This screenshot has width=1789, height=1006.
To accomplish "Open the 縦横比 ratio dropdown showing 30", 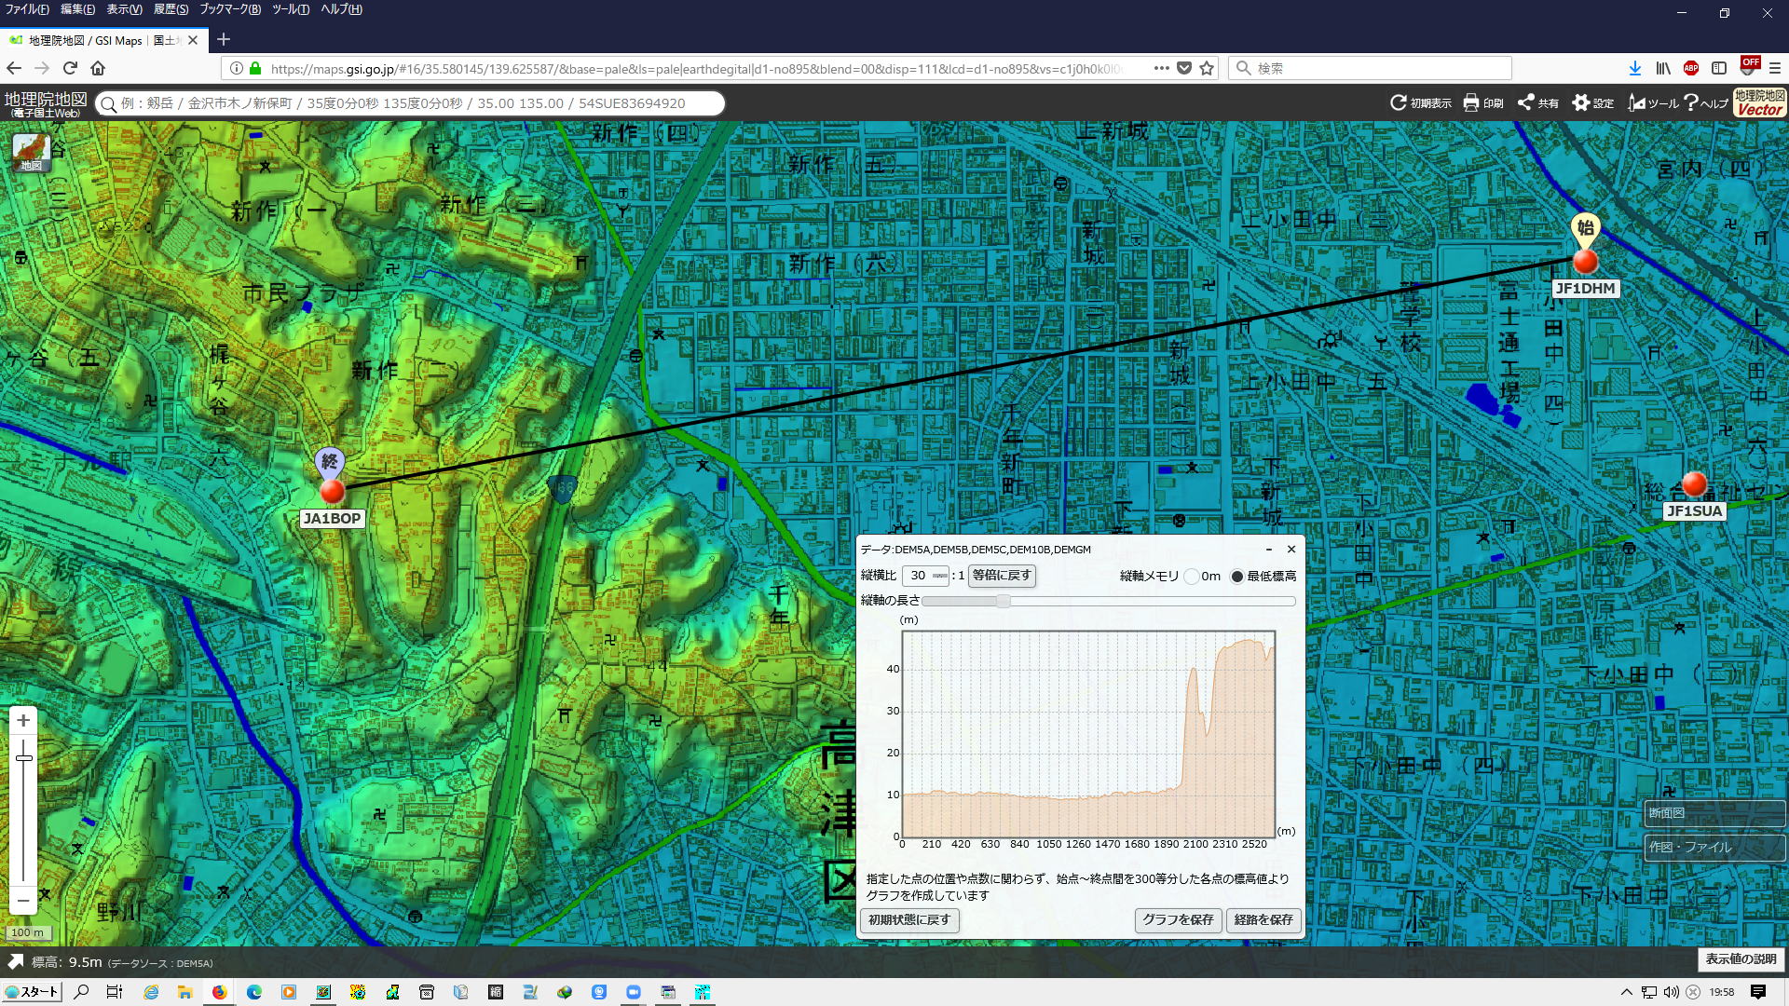I will (926, 576).
